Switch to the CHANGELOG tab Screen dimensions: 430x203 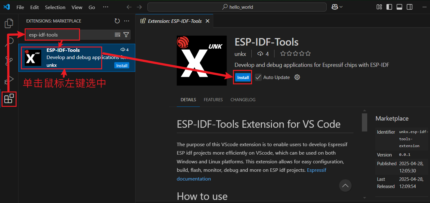[243, 100]
